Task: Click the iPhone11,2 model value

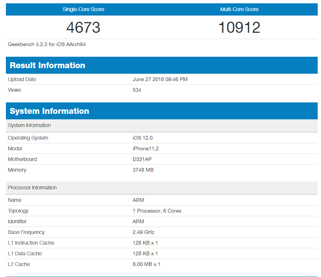Action: [x=145, y=148]
